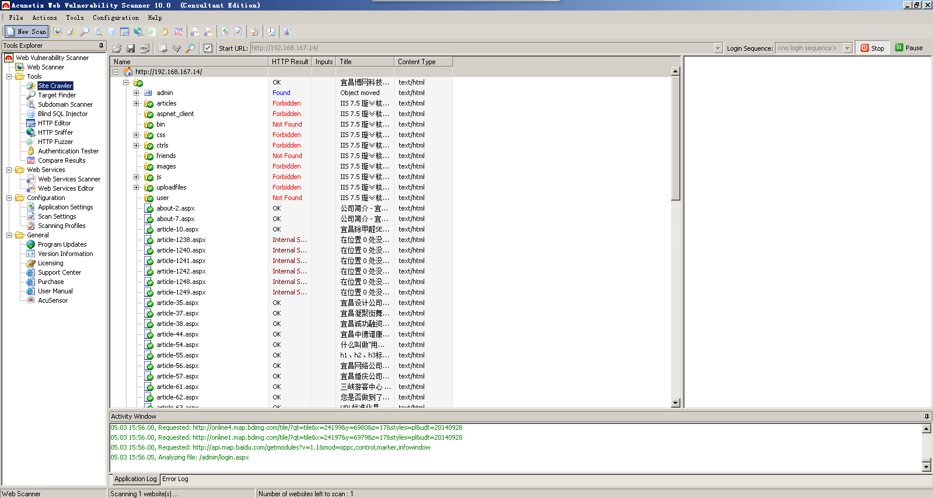The image size is (933, 498).
Task: Select the article-1238.aspx row
Action: [x=181, y=240]
